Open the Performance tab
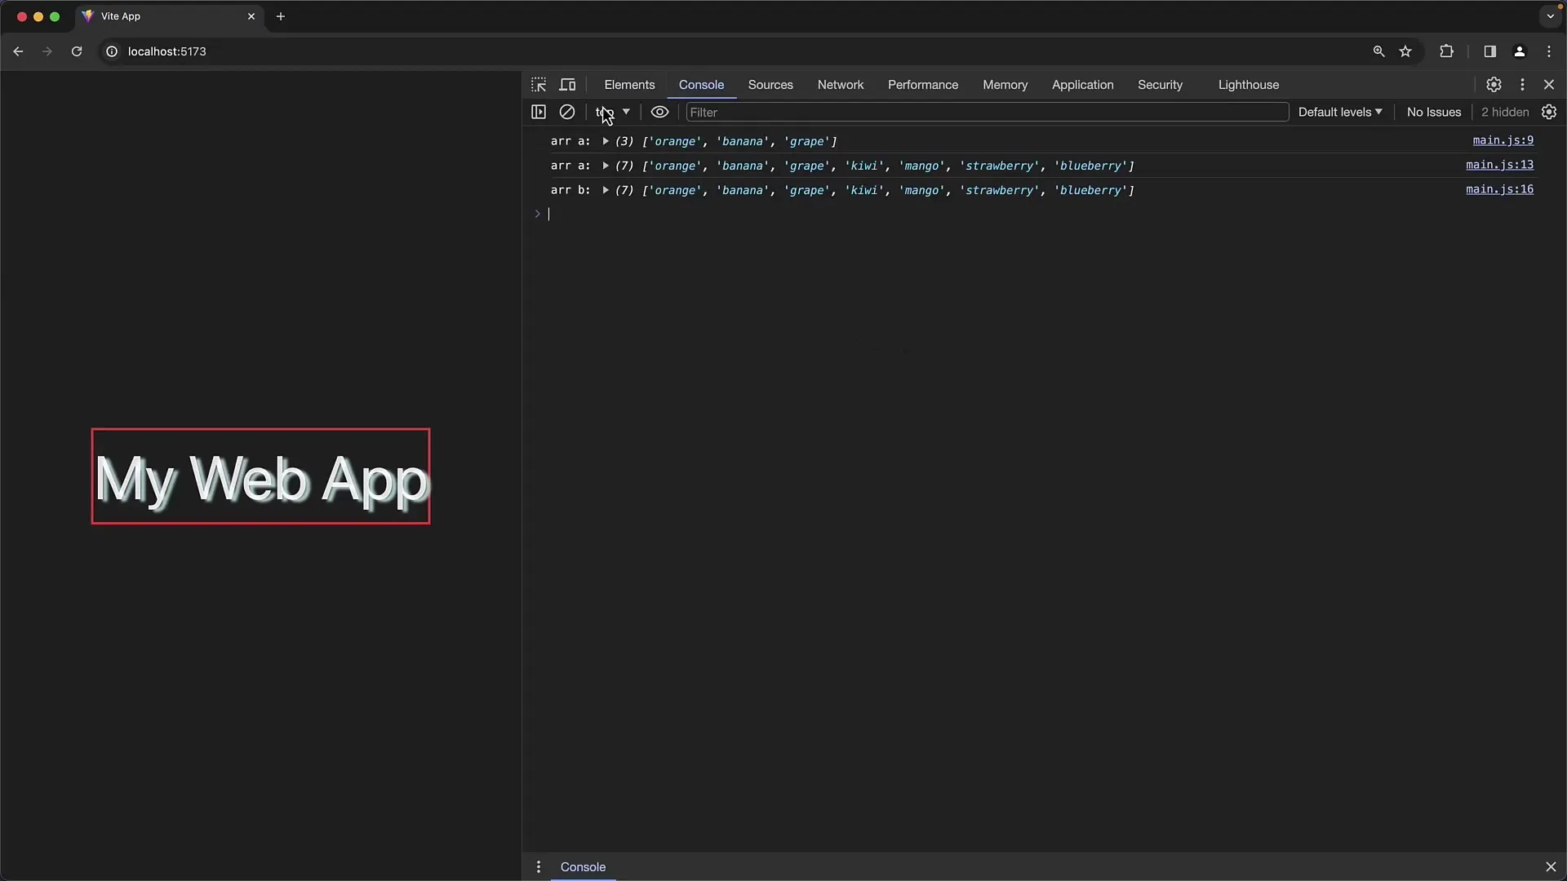This screenshot has height=881, width=1567. (923, 85)
